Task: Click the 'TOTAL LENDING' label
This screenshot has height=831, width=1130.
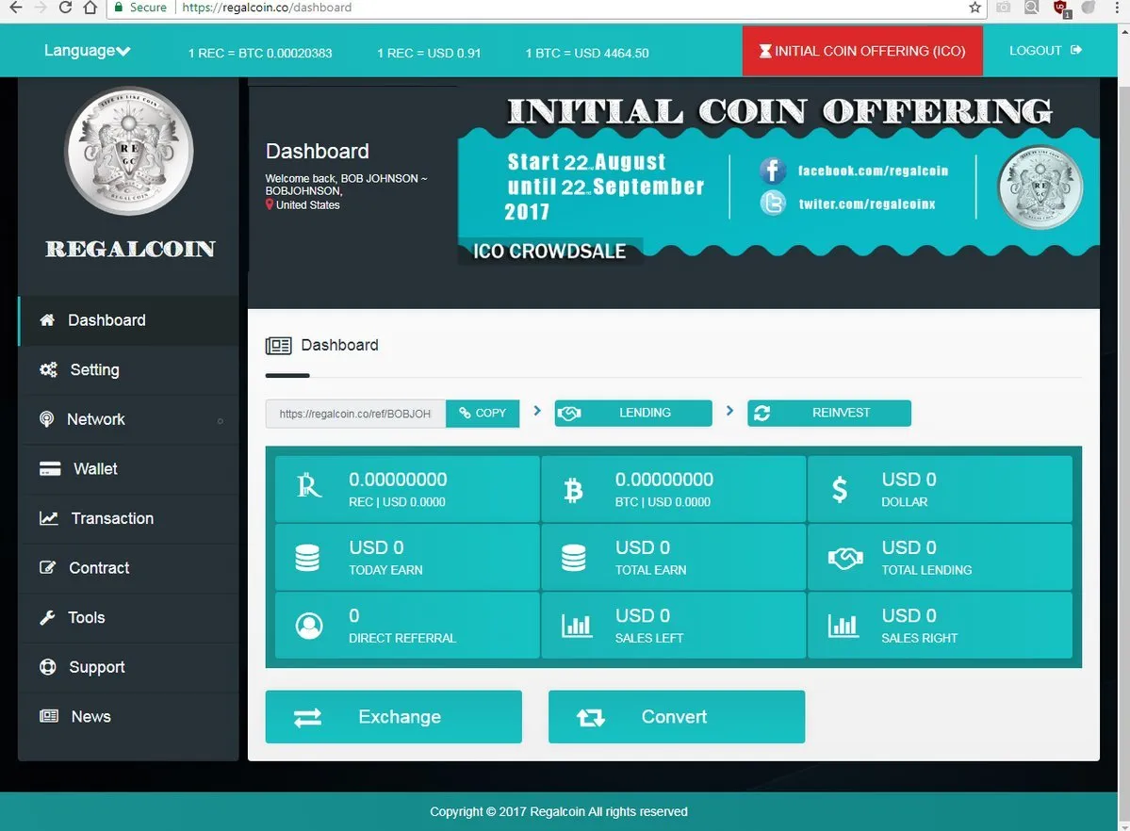Action: point(926,570)
